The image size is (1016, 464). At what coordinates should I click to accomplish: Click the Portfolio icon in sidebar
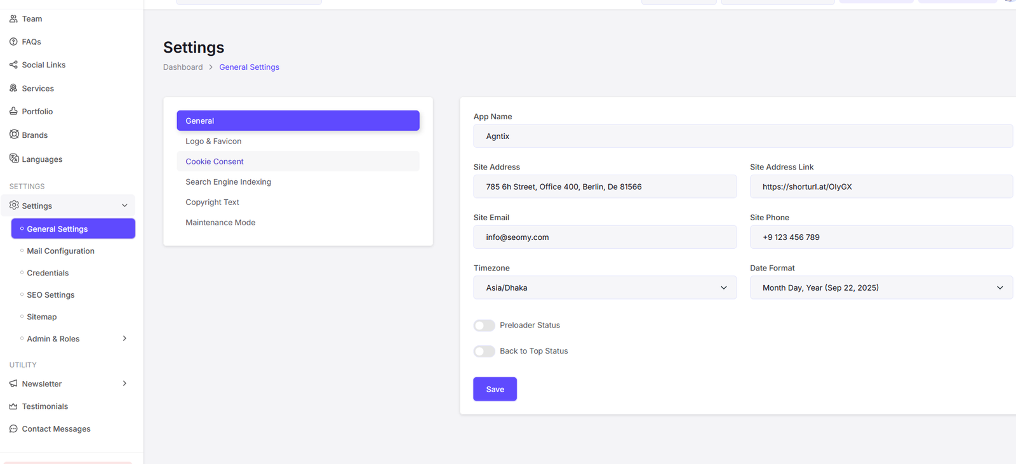tap(13, 111)
